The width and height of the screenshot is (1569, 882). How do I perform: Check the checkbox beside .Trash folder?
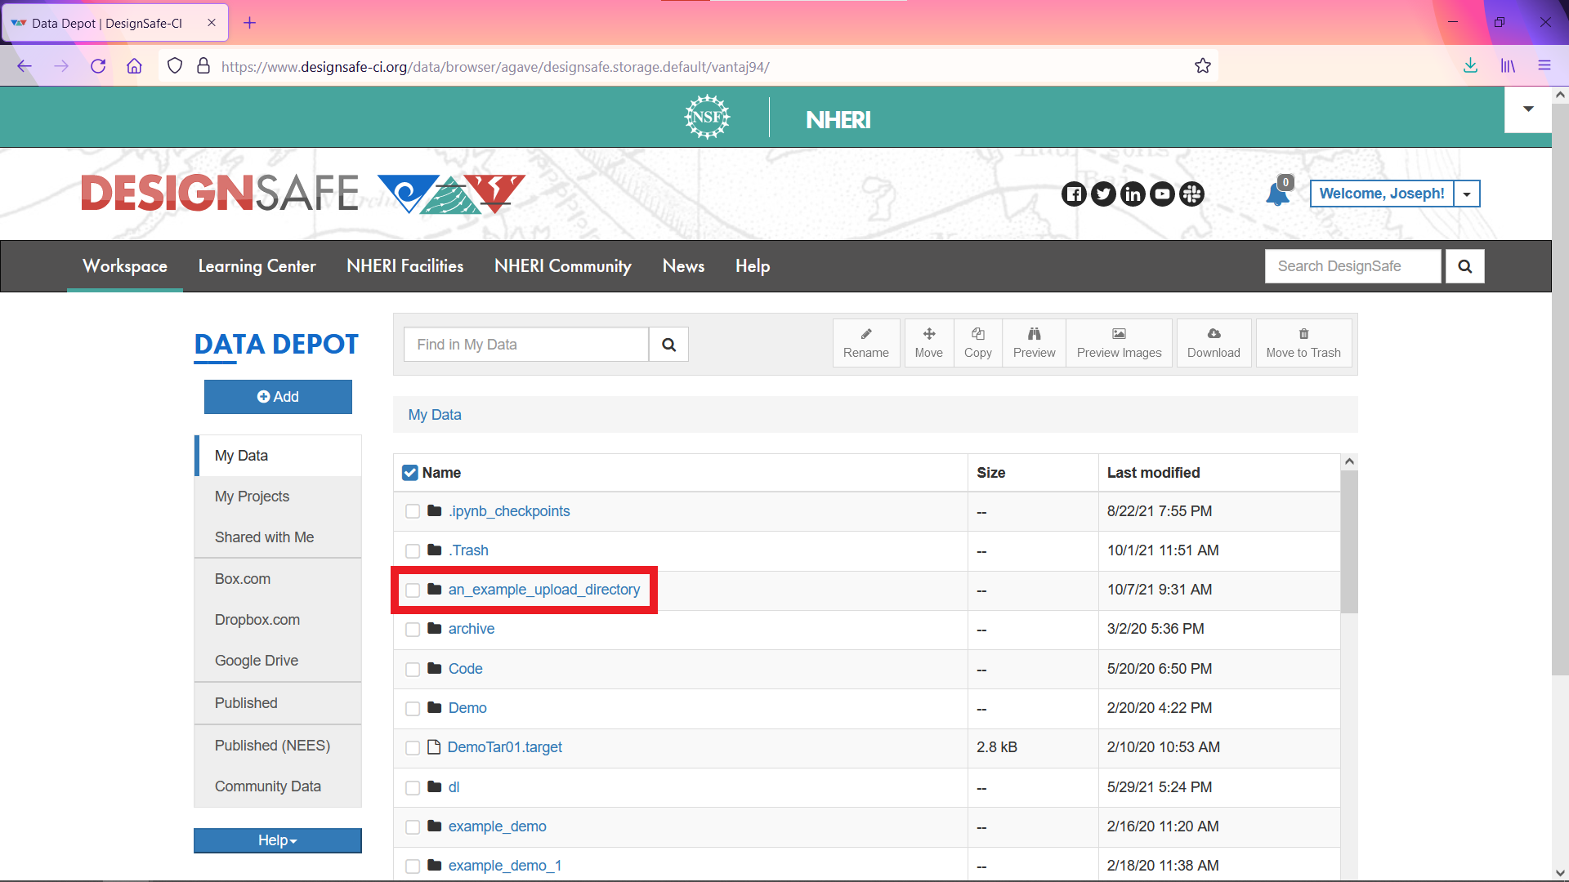pyautogui.click(x=413, y=550)
